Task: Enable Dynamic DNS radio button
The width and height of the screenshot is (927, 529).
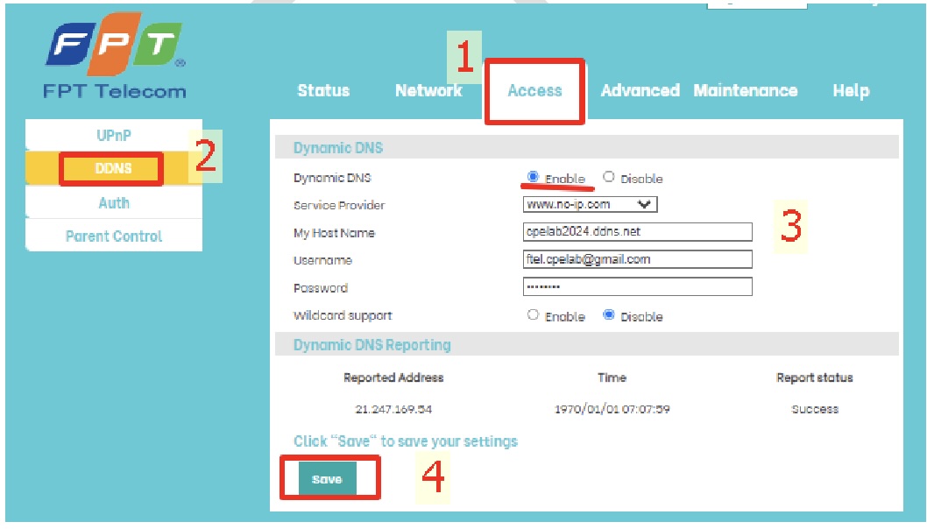Action: 533,177
